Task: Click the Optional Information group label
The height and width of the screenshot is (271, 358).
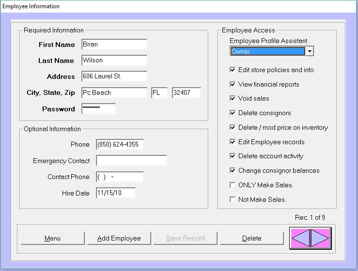Action: (52, 129)
